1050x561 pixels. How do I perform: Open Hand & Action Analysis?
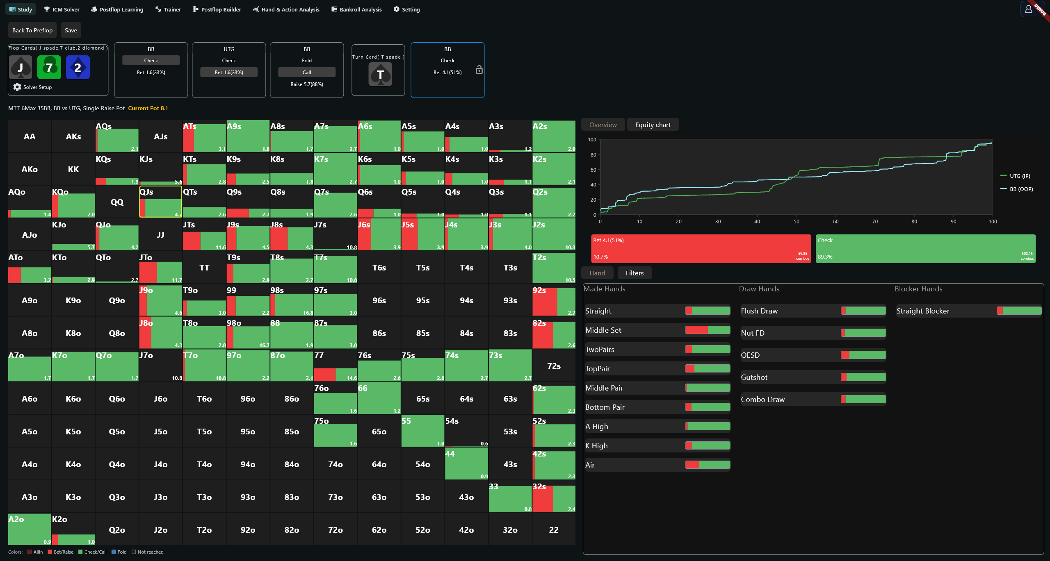pyautogui.click(x=286, y=9)
